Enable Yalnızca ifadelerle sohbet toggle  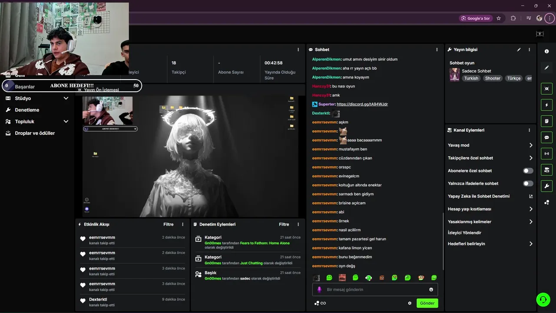point(528,183)
